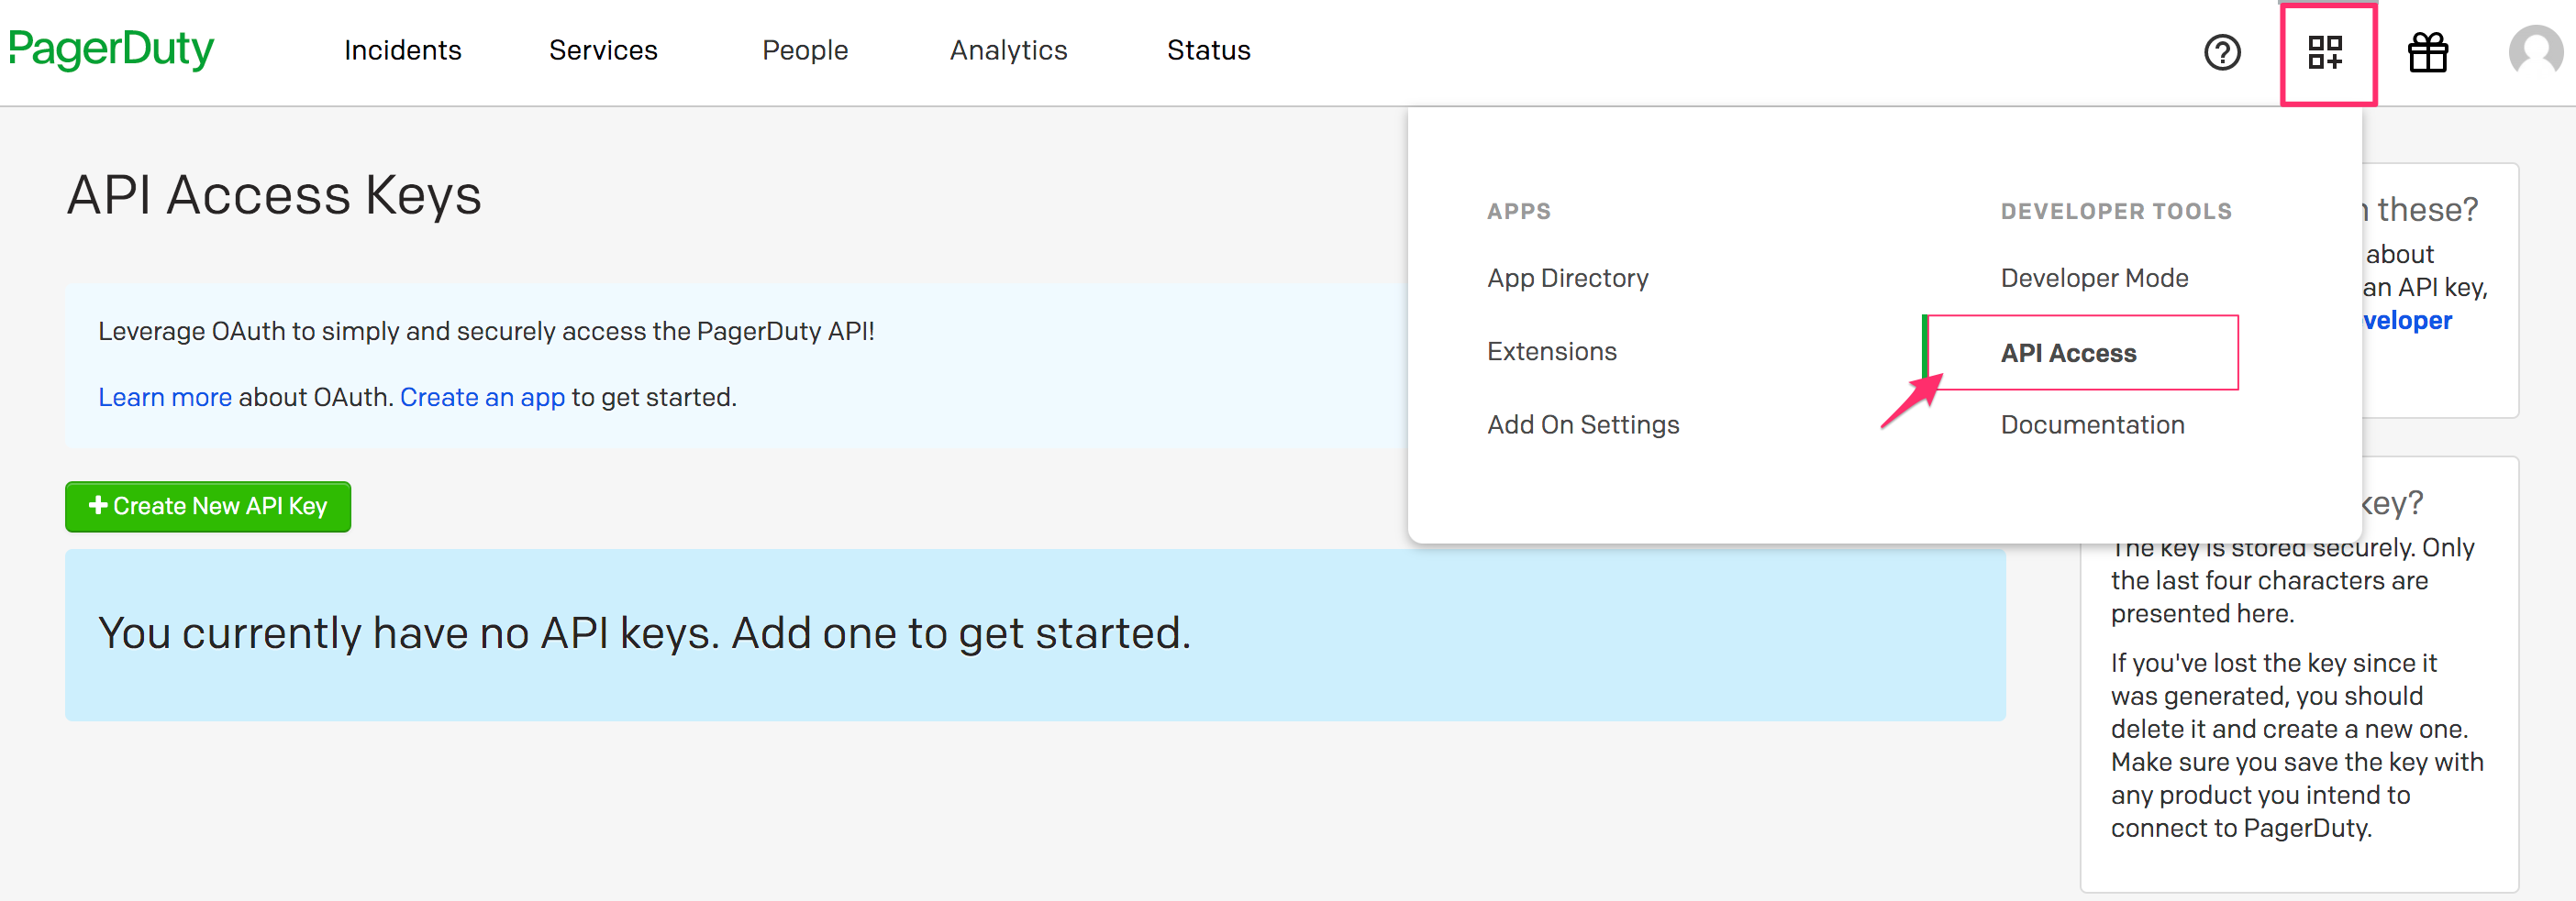
Task: Expand the People navigation menu
Action: pos(804,51)
